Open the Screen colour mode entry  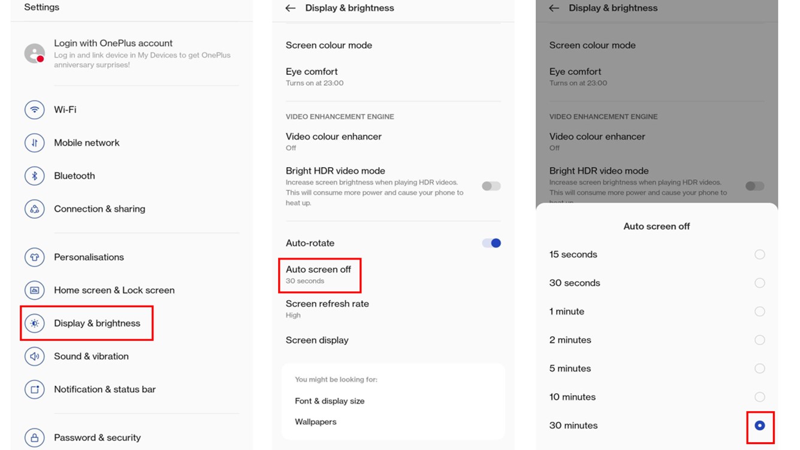329,45
